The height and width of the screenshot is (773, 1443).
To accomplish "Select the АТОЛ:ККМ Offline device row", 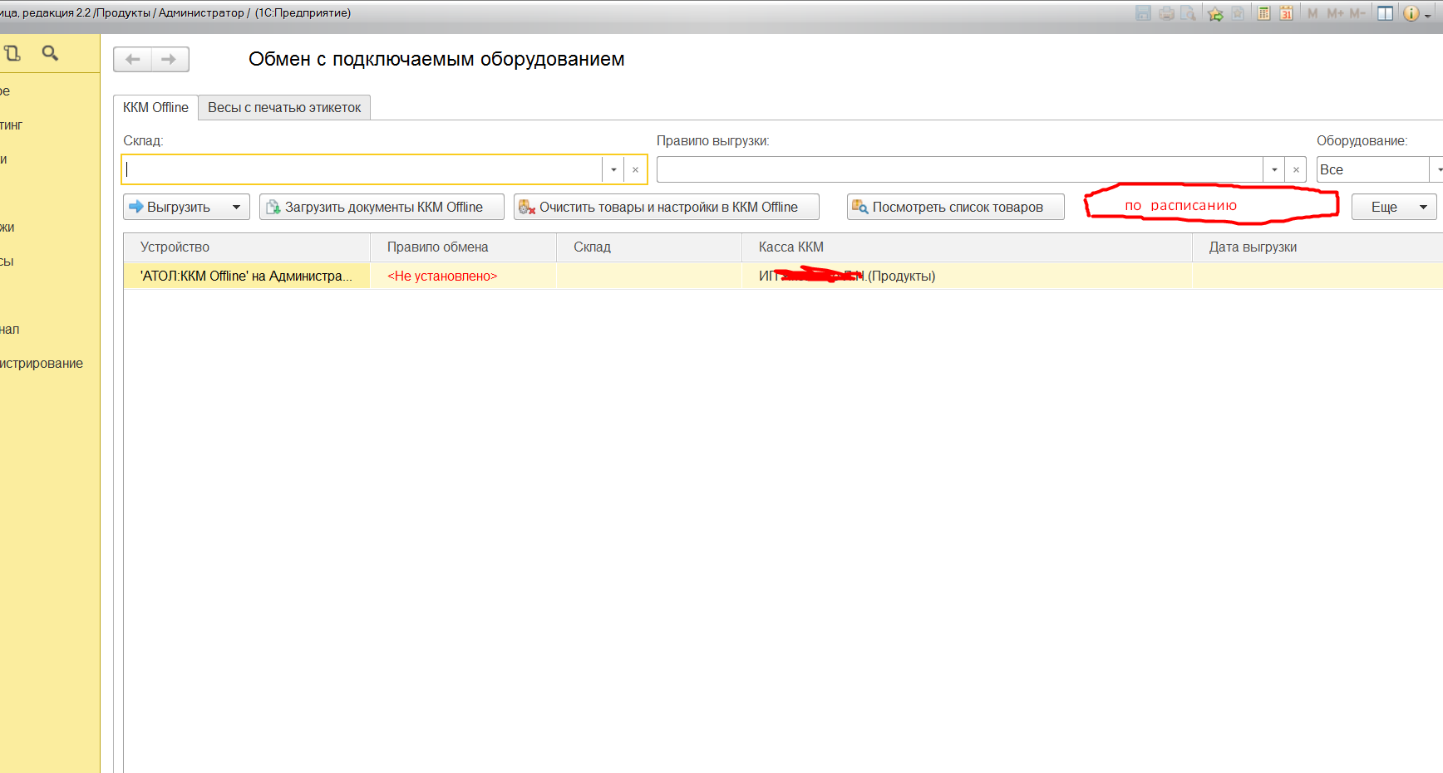I will pos(246,276).
